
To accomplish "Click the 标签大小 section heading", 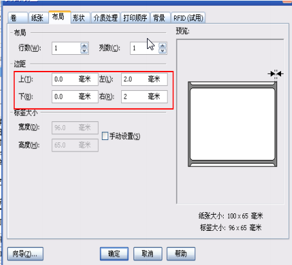I will 26,113.
